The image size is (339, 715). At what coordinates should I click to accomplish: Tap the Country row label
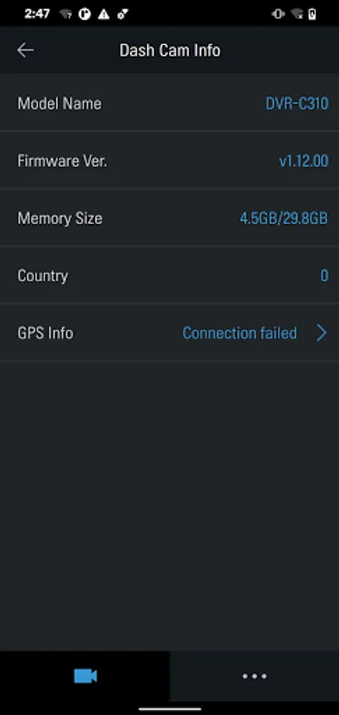pos(42,276)
